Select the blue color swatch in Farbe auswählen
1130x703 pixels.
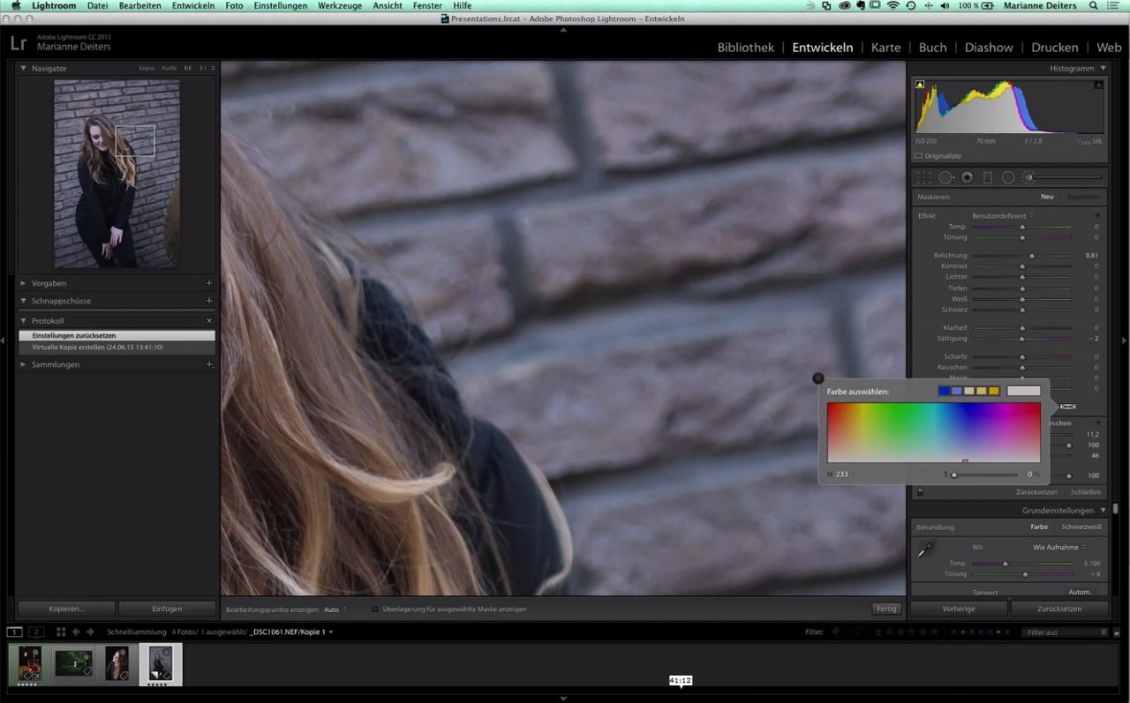943,390
